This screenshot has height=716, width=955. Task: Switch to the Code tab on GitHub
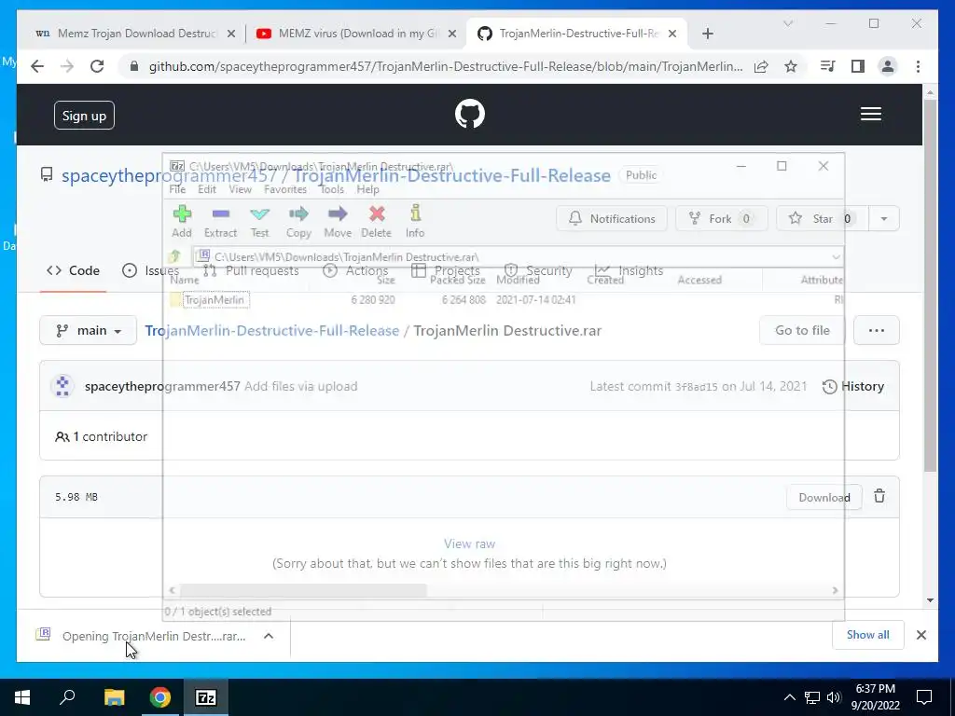point(73,270)
